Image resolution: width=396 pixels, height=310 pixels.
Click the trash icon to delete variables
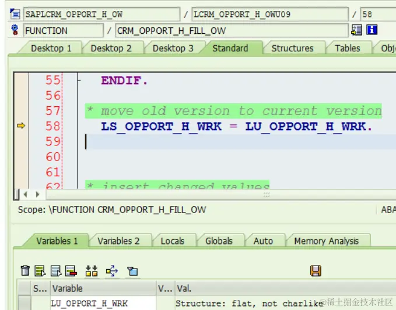click(25, 270)
